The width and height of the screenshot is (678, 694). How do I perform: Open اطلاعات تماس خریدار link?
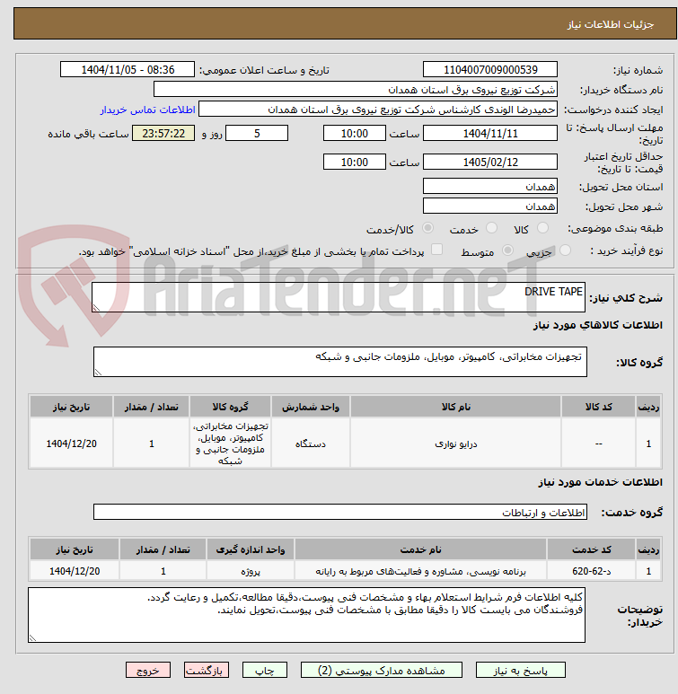147,110
